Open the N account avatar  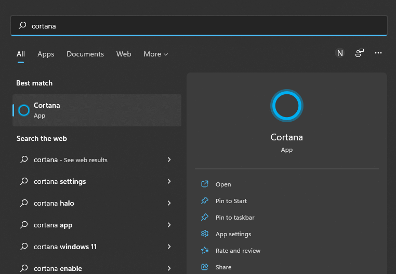tap(340, 53)
